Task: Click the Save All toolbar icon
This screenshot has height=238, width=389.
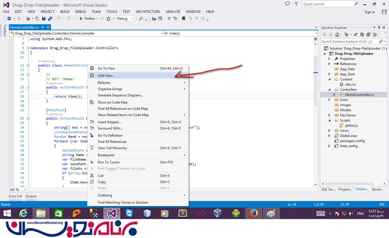Action: [51, 19]
